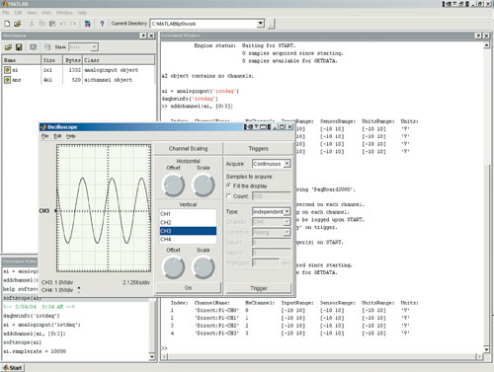Select the Count radio button
The image size is (494, 372).
point(228,196)
